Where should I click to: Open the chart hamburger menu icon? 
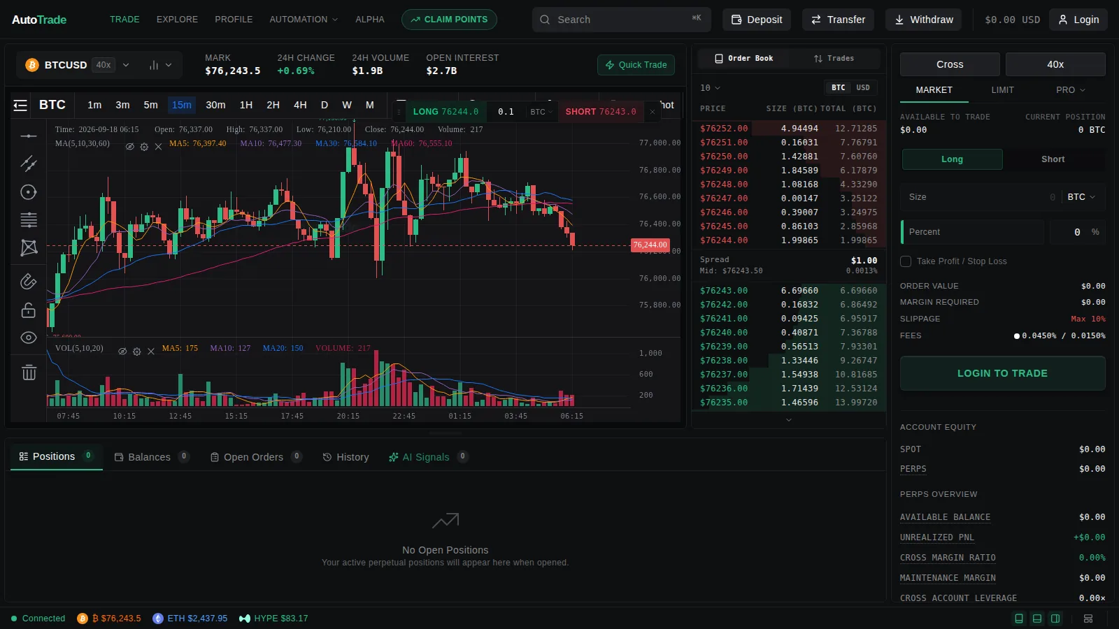tap(20, 106)
